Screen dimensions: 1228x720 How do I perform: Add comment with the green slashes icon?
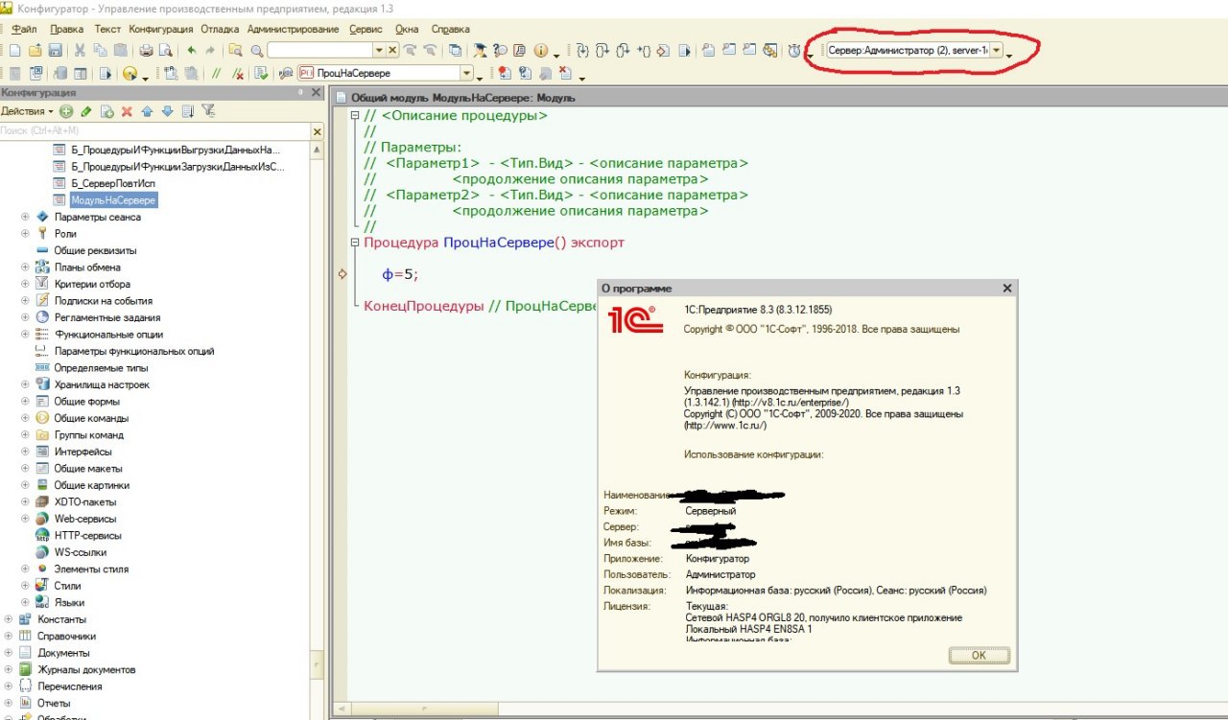216,73
